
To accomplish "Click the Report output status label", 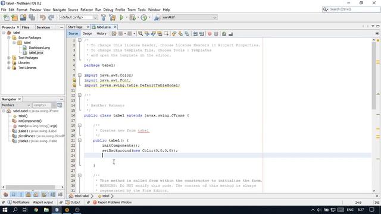I will [43, 202].
